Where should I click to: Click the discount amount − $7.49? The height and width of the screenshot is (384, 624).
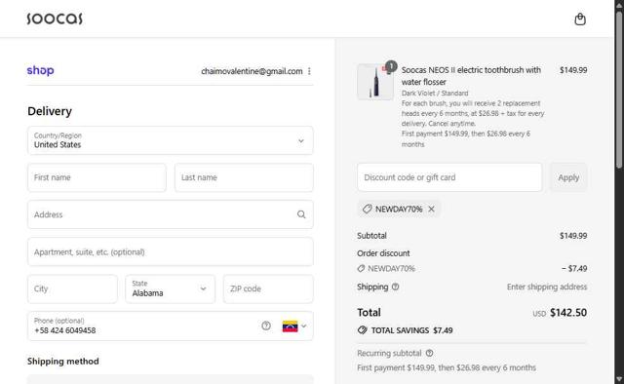(574, 269)
